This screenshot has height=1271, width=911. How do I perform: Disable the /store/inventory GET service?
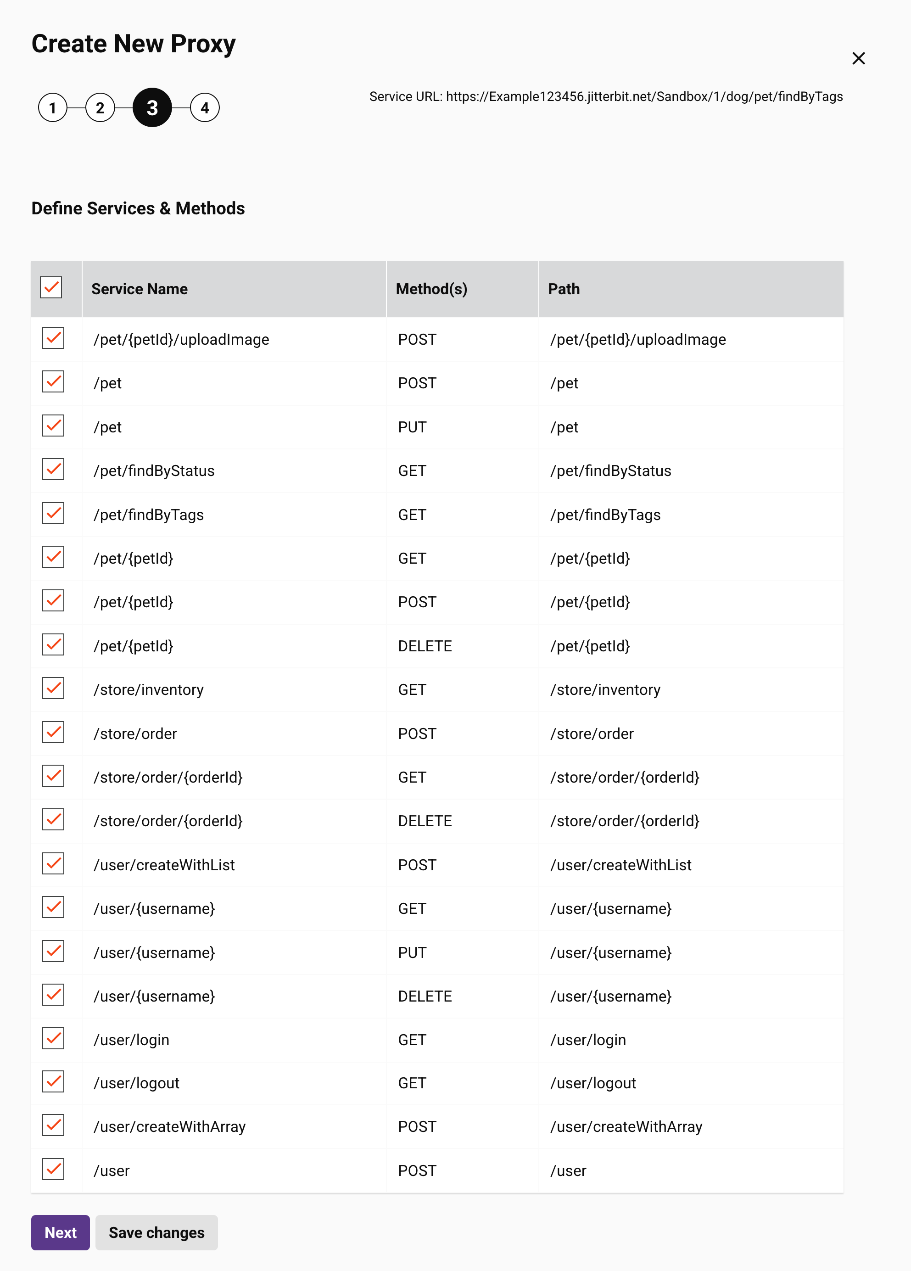53,688
